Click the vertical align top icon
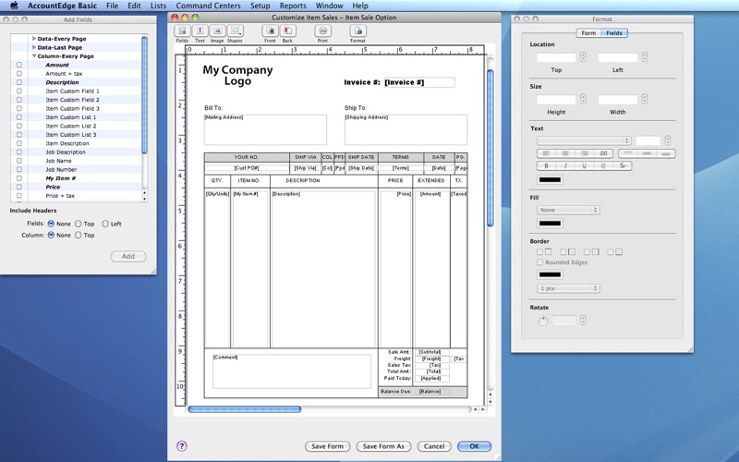 tap(628, 153)
